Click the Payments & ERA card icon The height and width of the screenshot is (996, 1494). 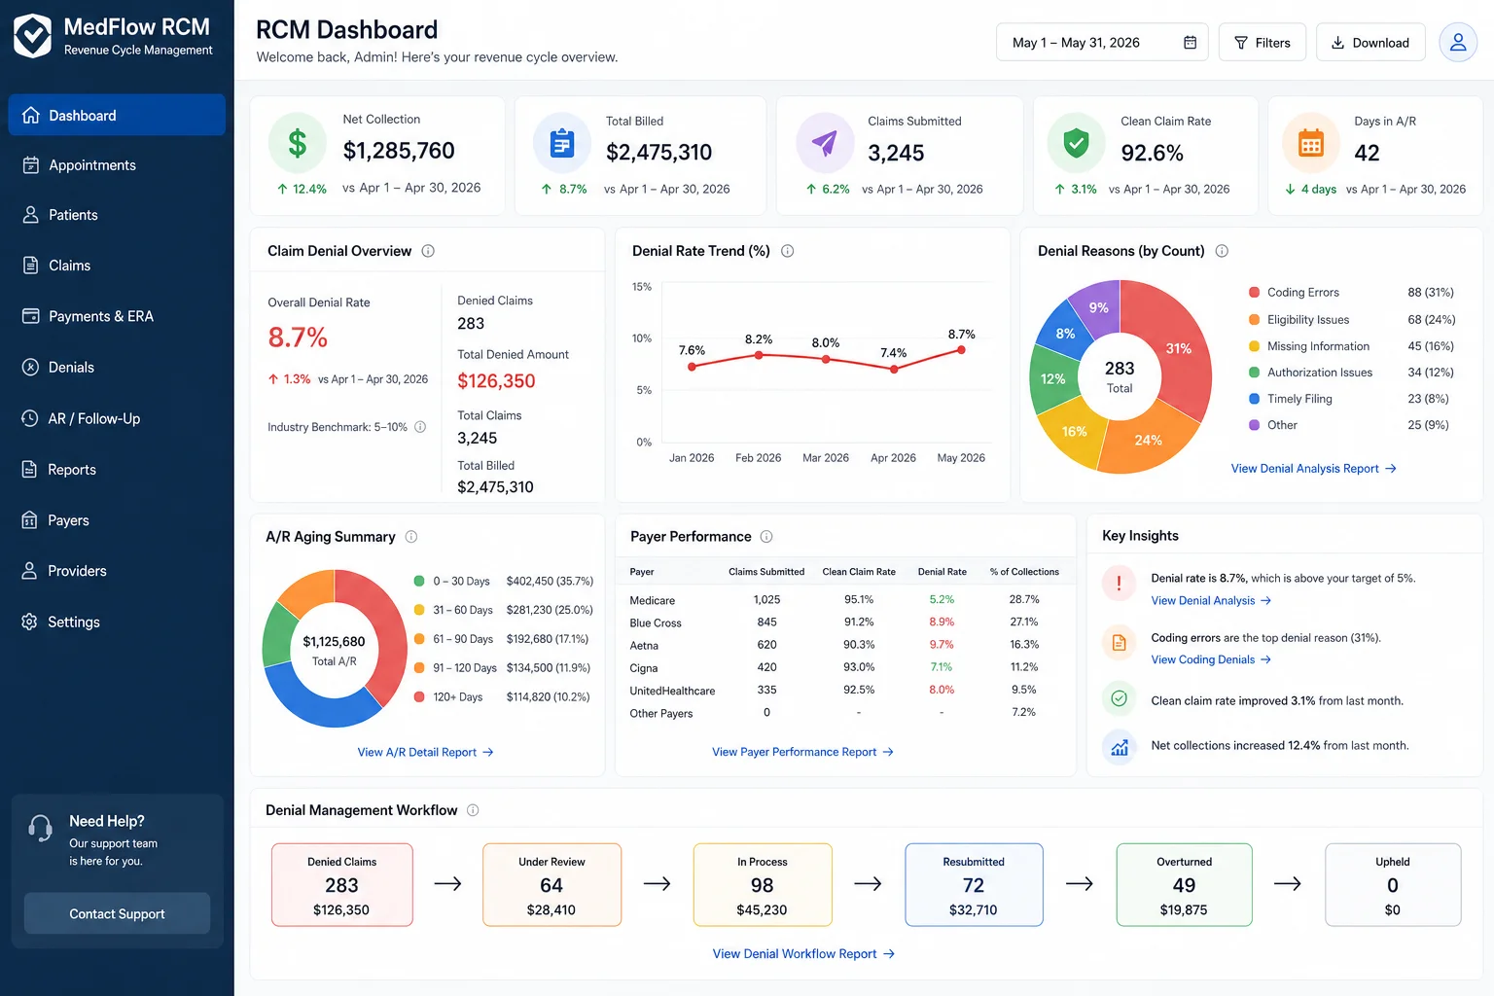pyautogui.click(x=30, y=316)
